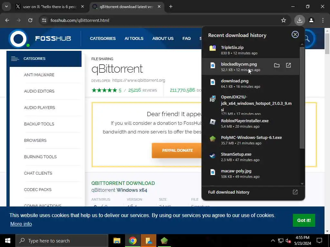Open SteamSetup.exe download entry
This screenshot has width=330, height=247.
pyautogui.click(x=250, y=157)
